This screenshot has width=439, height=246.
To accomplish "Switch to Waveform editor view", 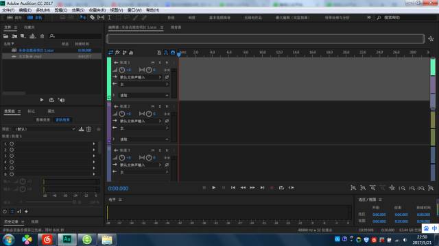I will pyautogui.click(x=14, y=18).
